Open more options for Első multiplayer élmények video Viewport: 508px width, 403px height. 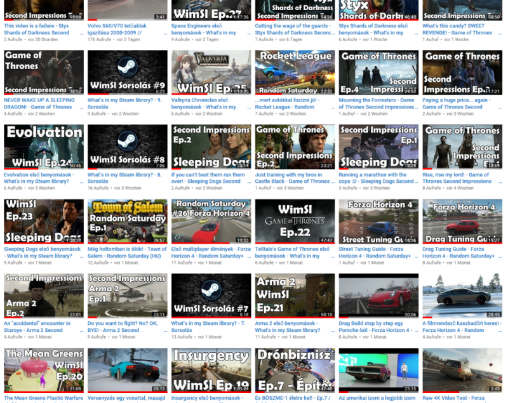point(249,256)
